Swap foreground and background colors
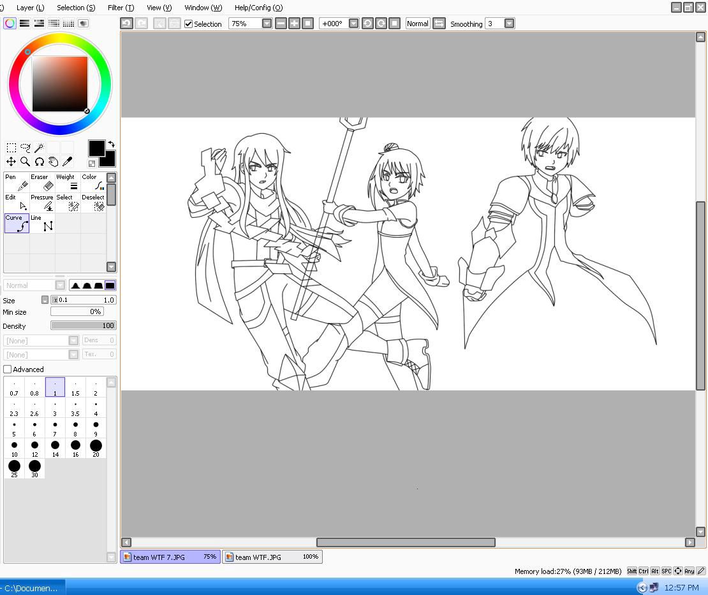This screenshot has width=708, height=595. click(112, 144)
